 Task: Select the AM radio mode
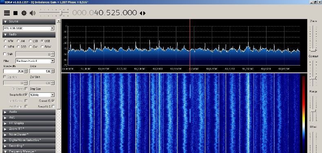click(18, 41)
